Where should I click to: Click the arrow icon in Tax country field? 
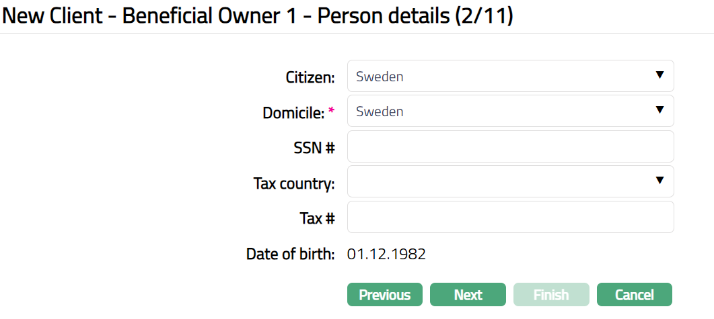[x=659, y=180]
